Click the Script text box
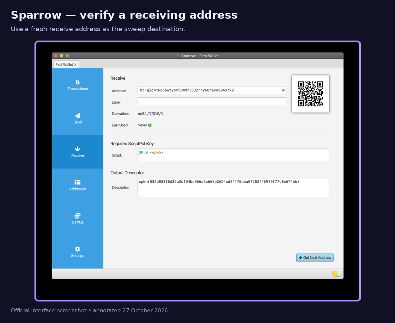The height and width of the screenshot is (323, 395). [233, 155]
